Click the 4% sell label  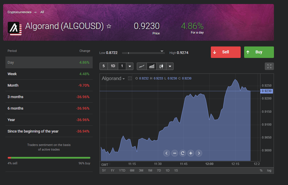point(13,163)
